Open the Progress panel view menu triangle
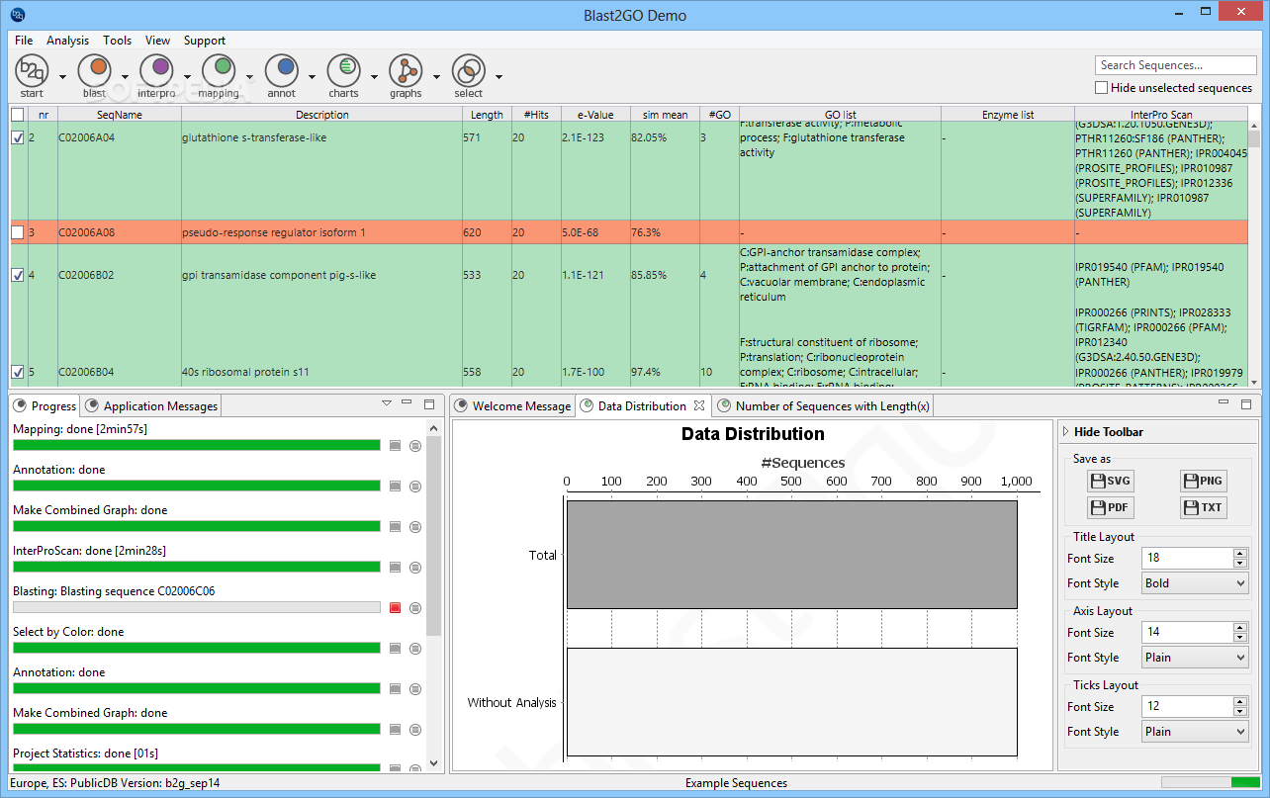Screen dimensions: 1270x798 (x=387, y=403)
